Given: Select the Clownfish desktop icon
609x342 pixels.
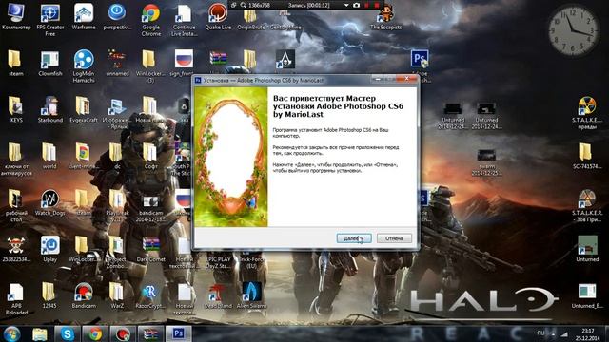Looking at the screenshot, I should 50,63.
